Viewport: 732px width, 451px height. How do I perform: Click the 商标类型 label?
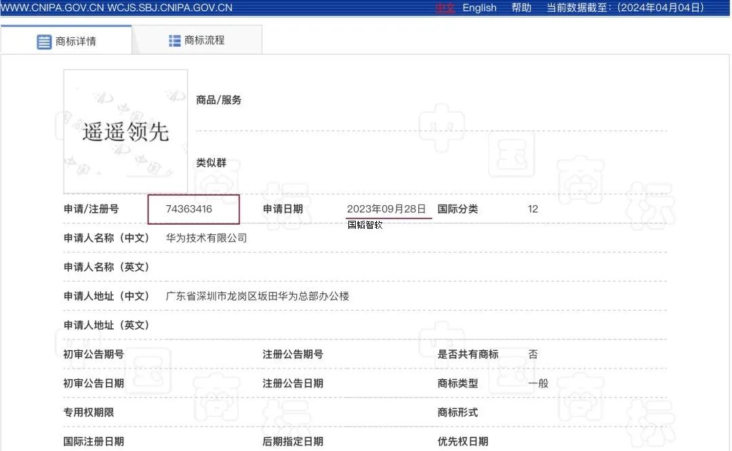click(x=457, y=383)
